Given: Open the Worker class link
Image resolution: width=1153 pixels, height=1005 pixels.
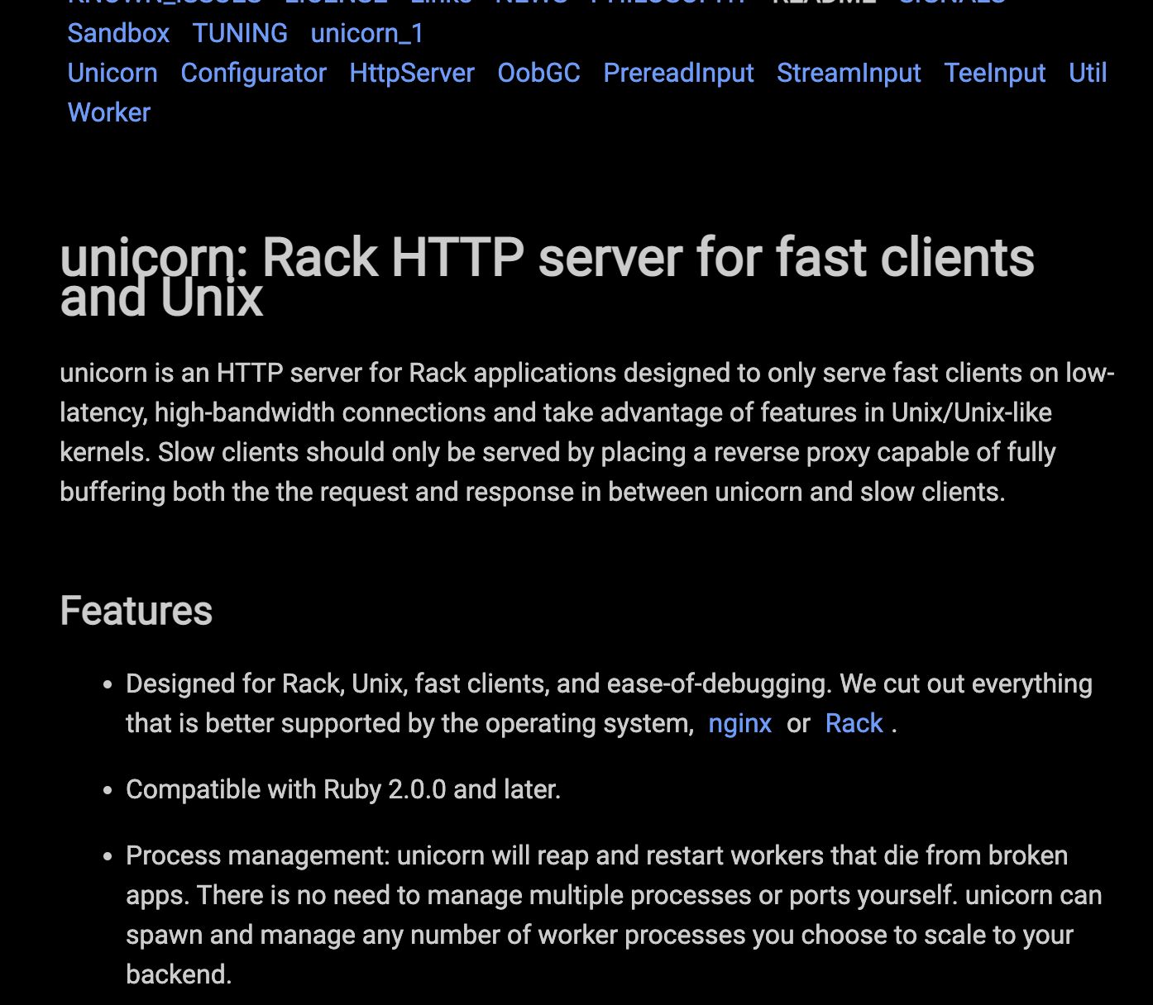Looking at the screenshot, I should click(109, 112).
